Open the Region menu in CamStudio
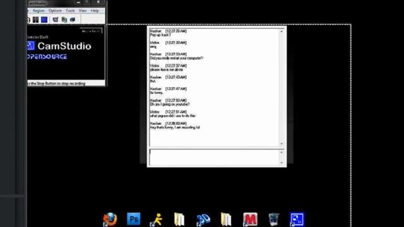Image resolution: width=404 pixels, height=227 pixels. click(39, 11)
